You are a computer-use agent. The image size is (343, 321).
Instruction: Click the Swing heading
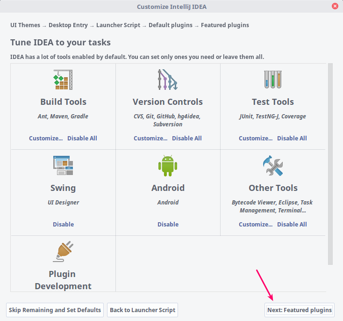tap(63, 188)
